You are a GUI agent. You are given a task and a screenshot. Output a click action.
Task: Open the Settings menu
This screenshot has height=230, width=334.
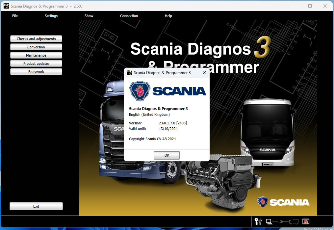pyautogui.click(x=51, y=16)
